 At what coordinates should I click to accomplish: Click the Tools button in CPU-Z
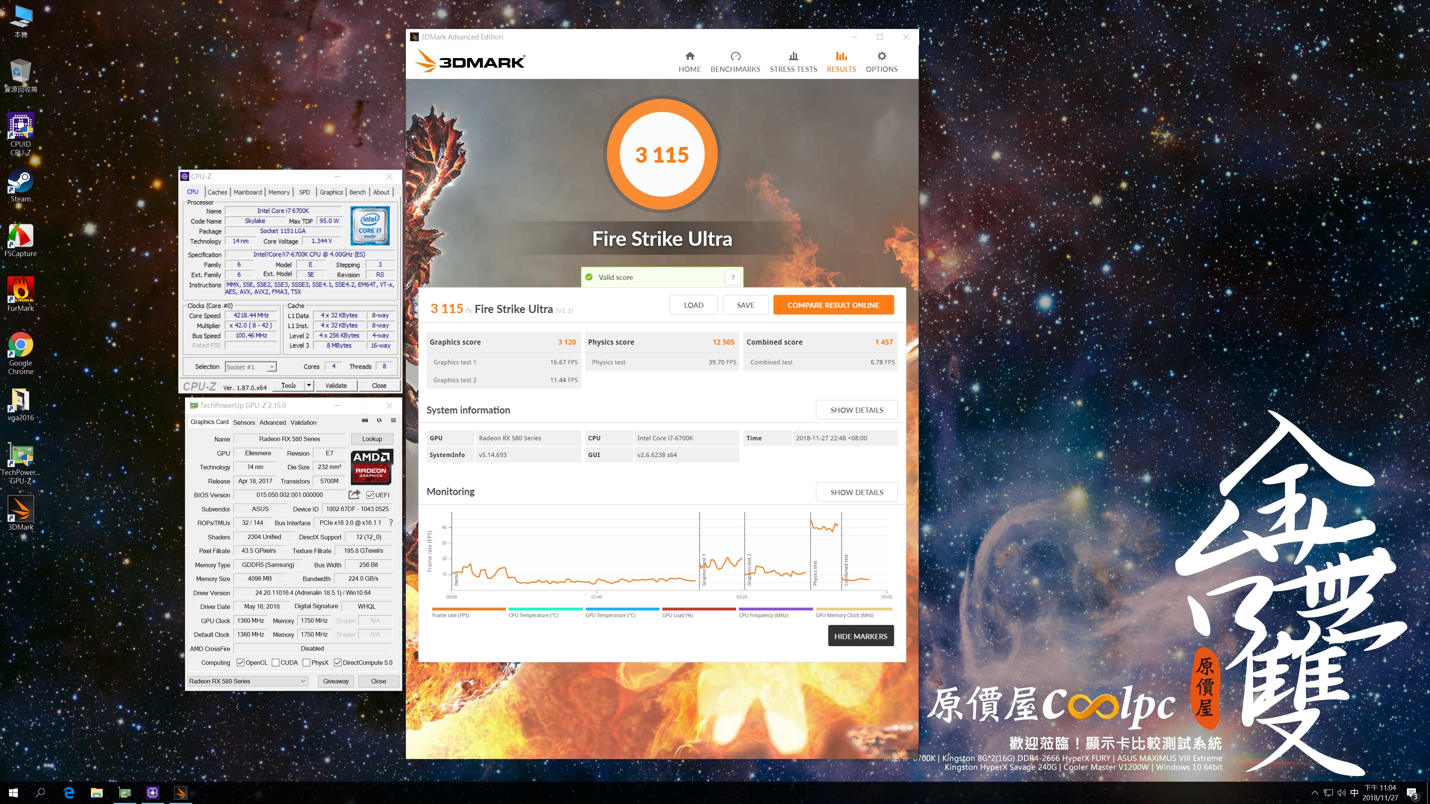[x=289, y=385]
